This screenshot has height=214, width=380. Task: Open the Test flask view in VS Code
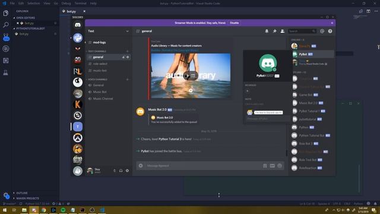tap(5, 73)
